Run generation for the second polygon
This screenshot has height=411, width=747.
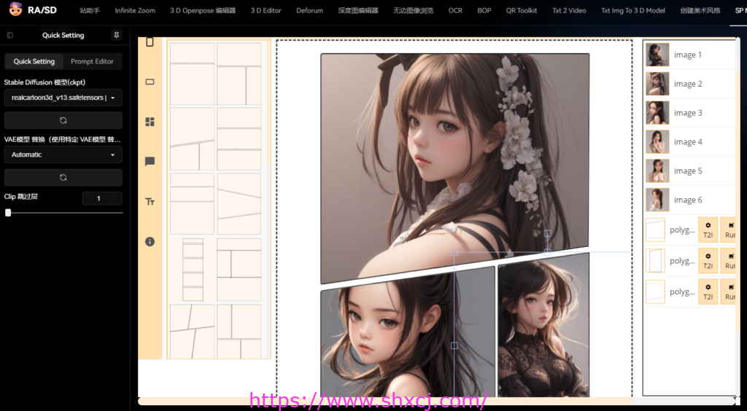pyautogui.click(x=729, y=261)
